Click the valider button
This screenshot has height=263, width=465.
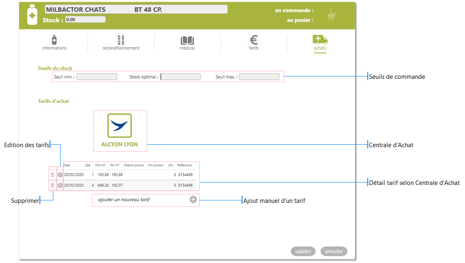click(x=303, y=251)
